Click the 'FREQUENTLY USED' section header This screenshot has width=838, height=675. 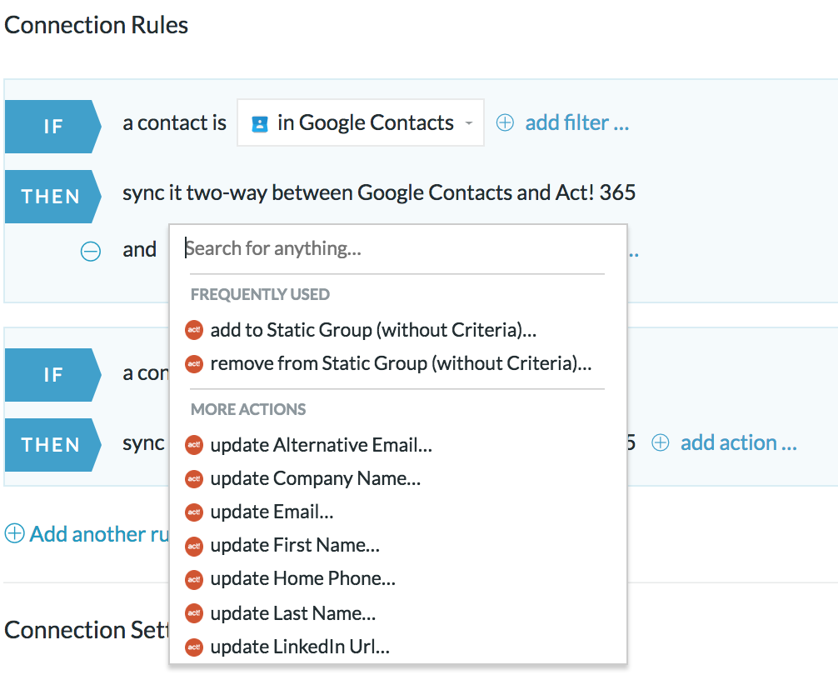(x=260, y=294)
